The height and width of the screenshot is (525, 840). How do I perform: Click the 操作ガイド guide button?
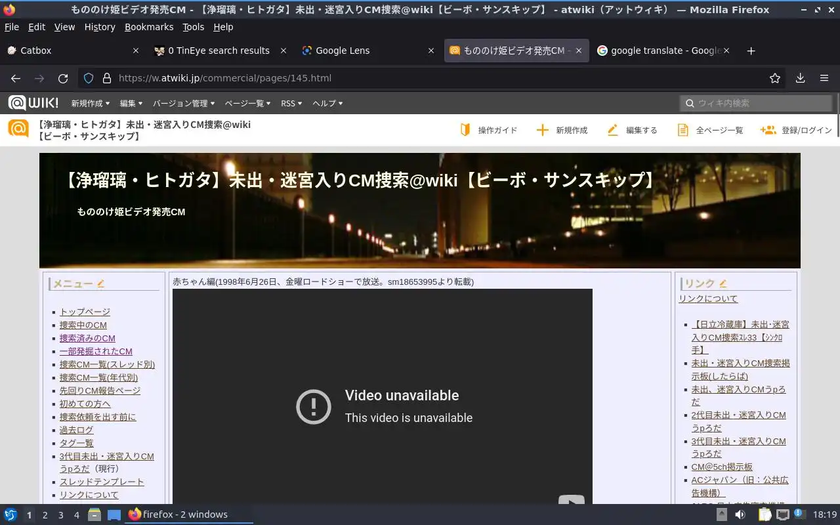click(x=488, y=130)
